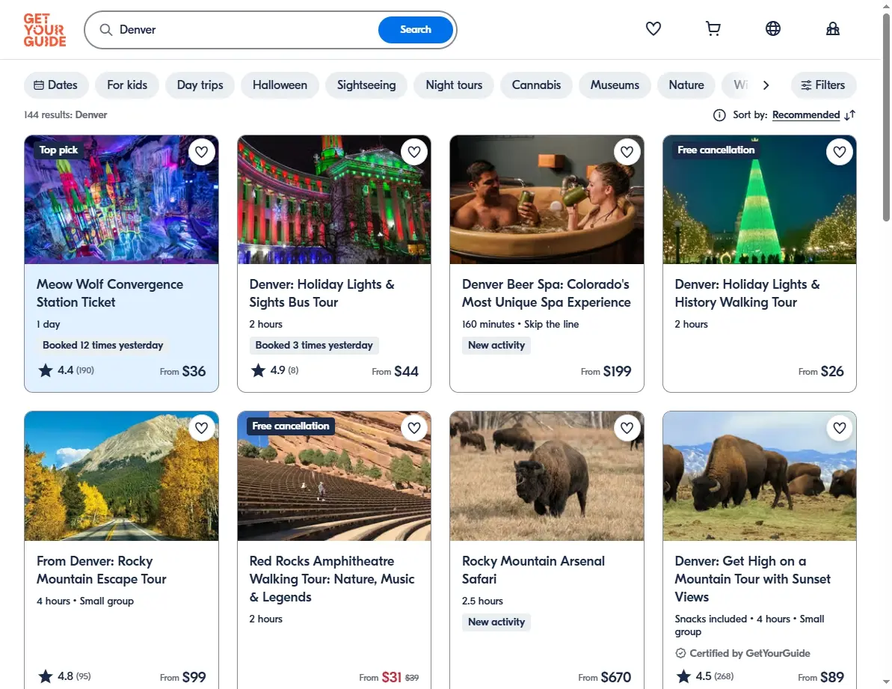Open the single bison safari thumbnail
The width and height of the screenshot is (892, 689).
coord(547,477)
